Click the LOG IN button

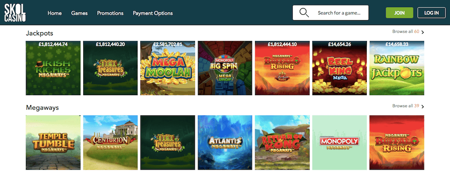[x=432, y=13]
